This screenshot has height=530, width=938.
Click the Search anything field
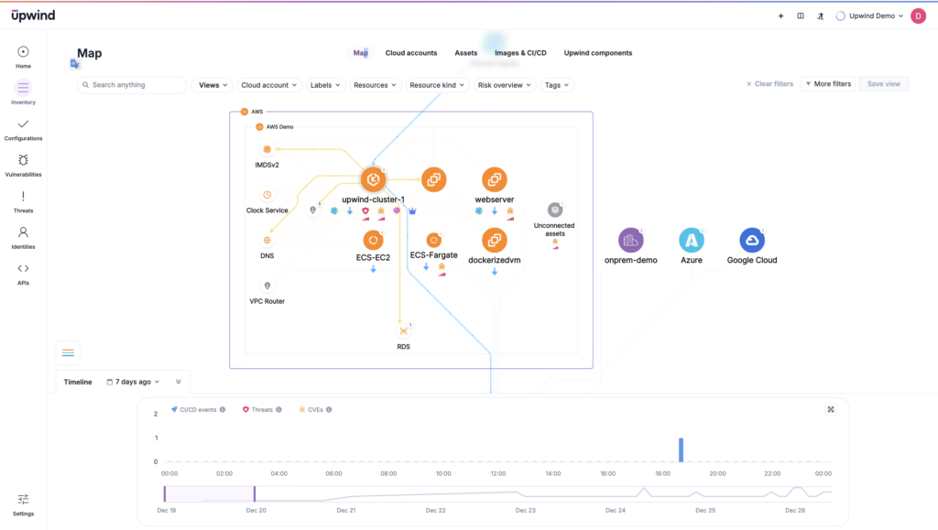(x=132, y=85)
